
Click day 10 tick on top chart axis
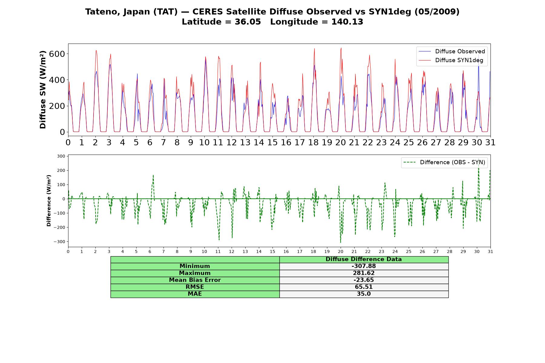pyautogui.click(x=204, y=142)
